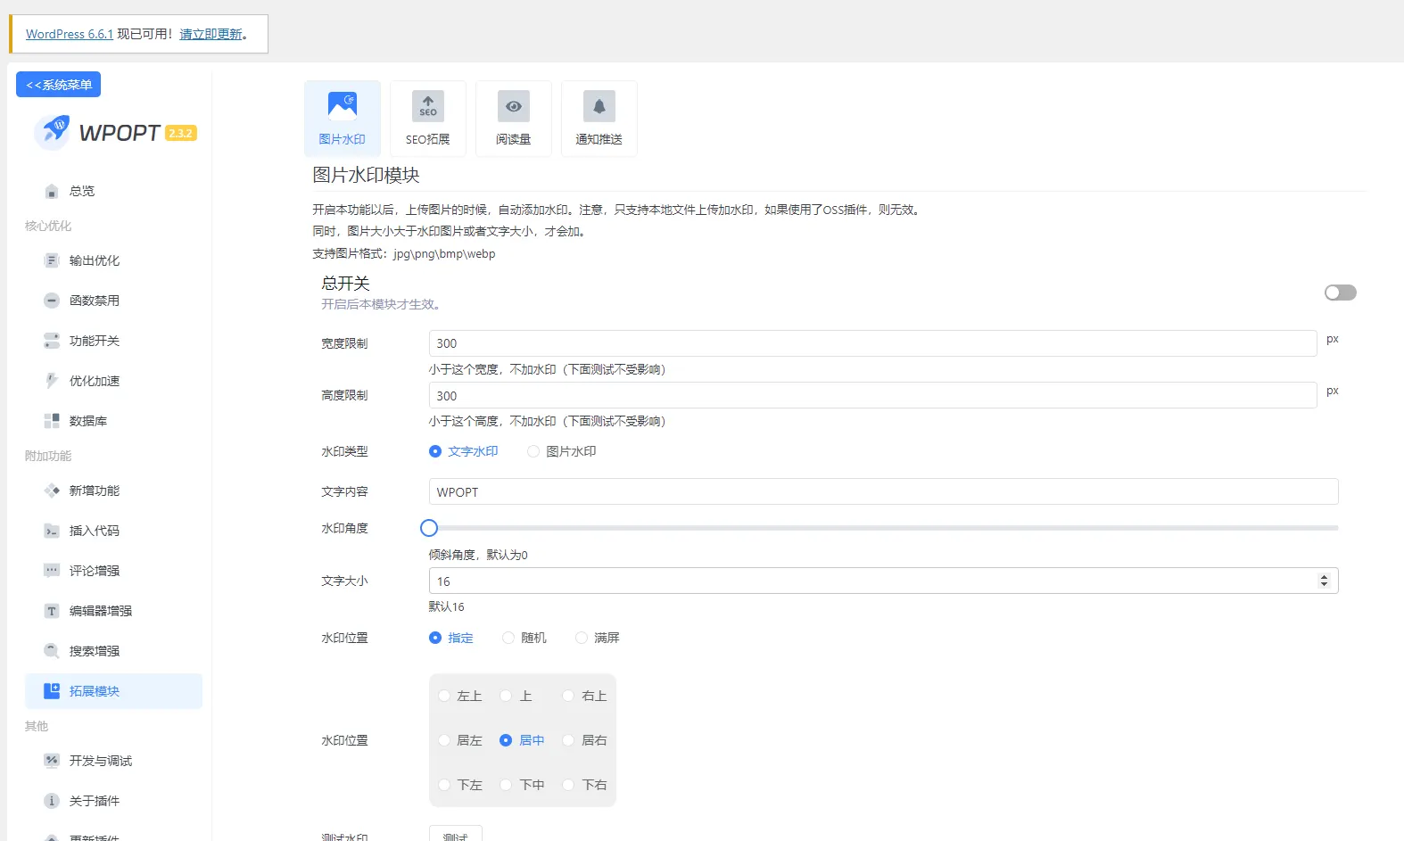Choose the 下右 position radio
1404x841 pixels.
pyautogui.click(x=568, y=785)
